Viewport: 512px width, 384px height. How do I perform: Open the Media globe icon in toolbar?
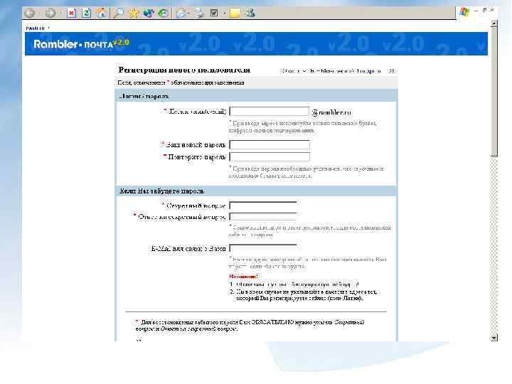(149, 13)
